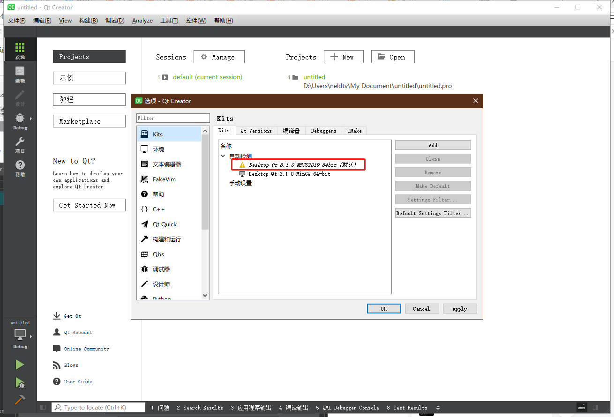Open default (current session) link

coord(208,77)
